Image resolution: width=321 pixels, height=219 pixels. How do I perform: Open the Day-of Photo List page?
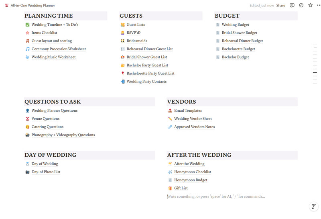46,172
